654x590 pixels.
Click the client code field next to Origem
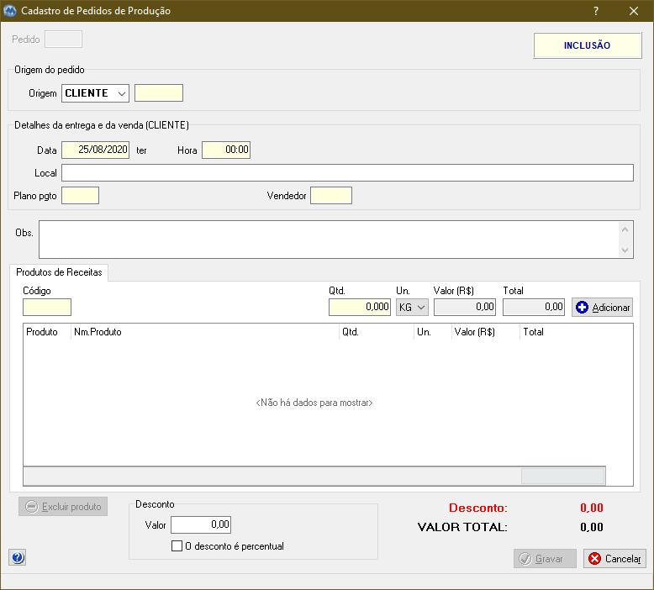pos(159,93)
